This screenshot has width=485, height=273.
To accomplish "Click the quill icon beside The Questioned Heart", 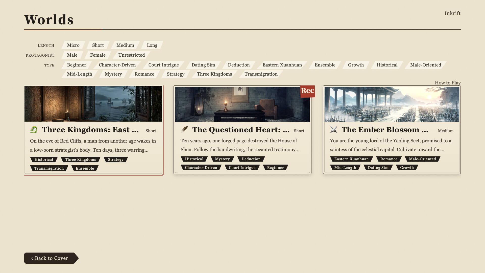I will 184,130.
